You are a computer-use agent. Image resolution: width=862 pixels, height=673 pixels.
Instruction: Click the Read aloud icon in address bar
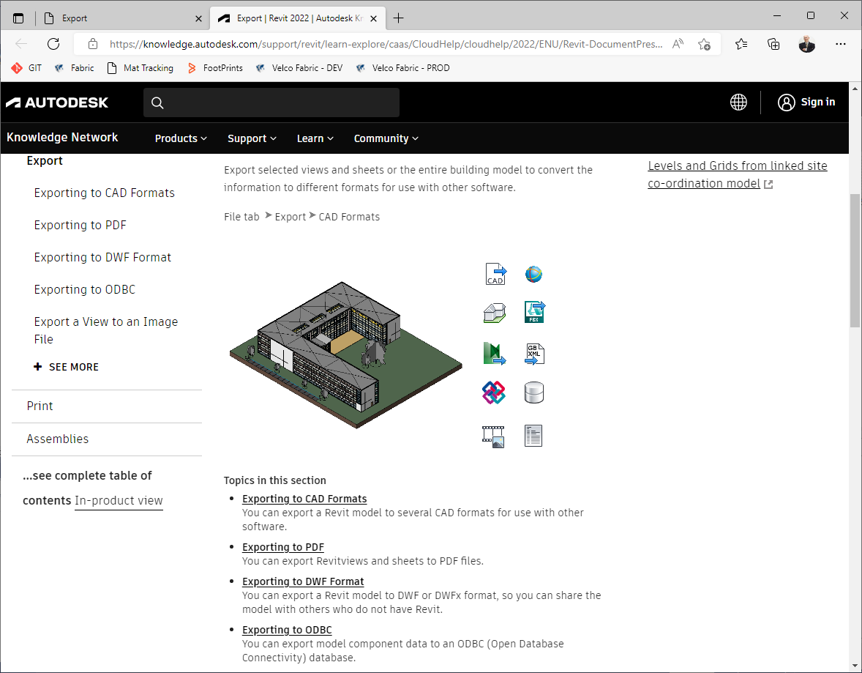click(678, 44)
